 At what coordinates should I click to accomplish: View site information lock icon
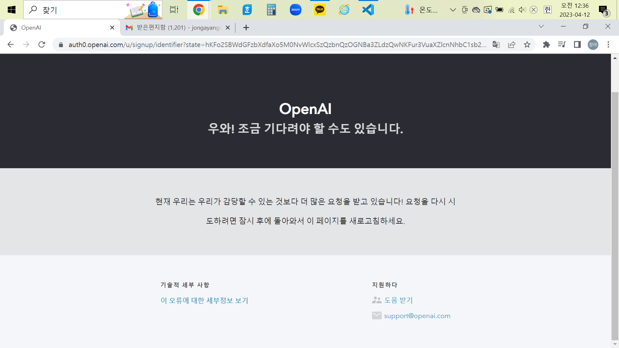pos(61,44)
